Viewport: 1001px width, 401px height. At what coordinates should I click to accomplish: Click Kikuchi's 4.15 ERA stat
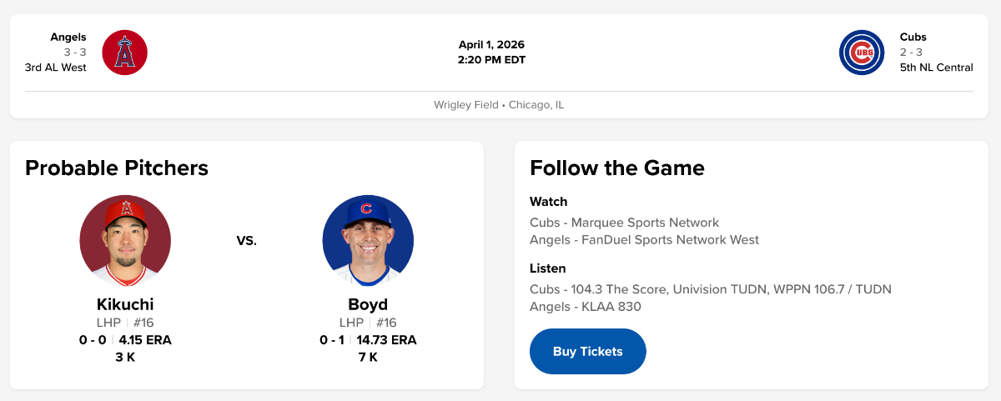[145, 340]
